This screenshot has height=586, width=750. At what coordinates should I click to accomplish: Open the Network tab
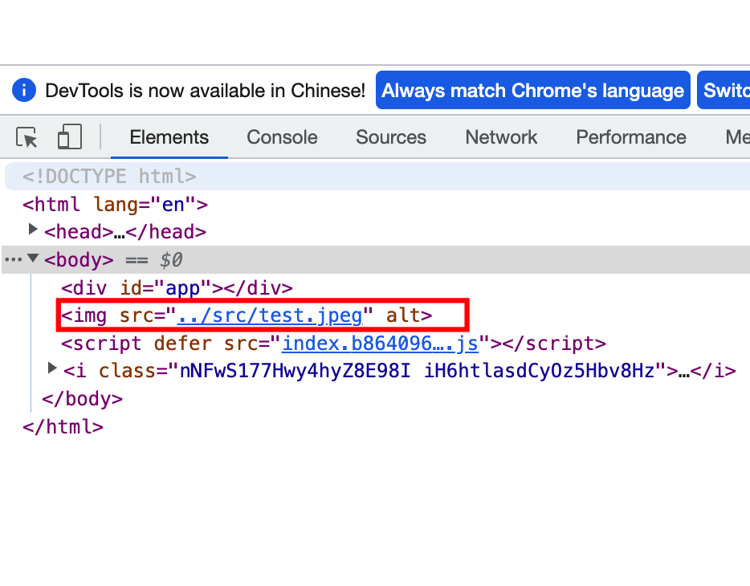pyautogui.click(x=501, y=137)
